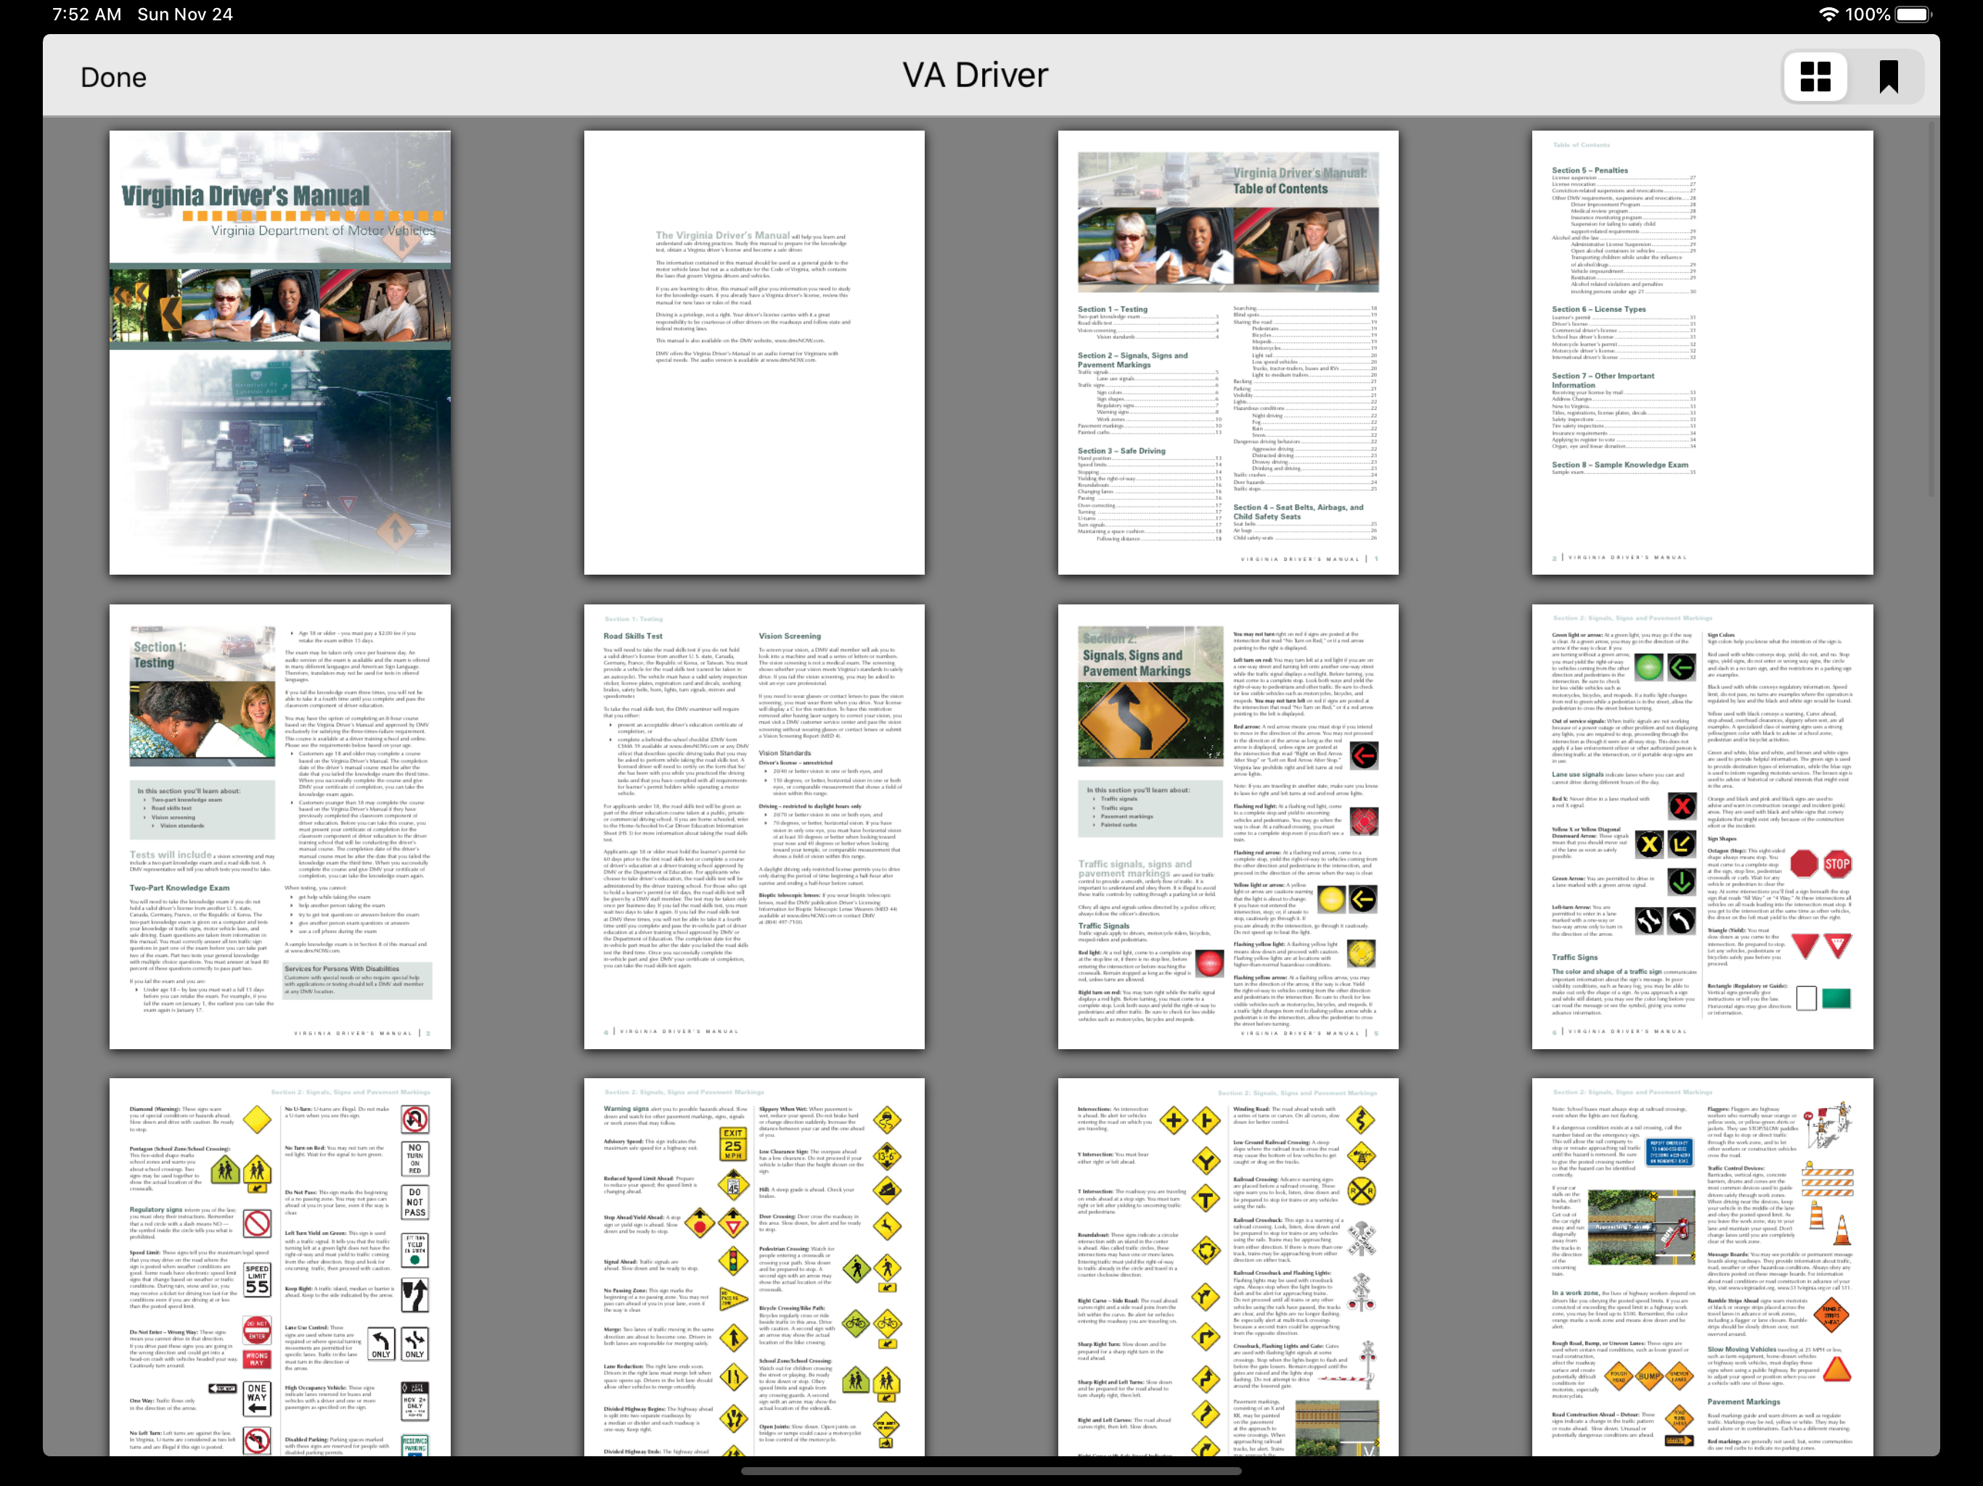The image size is (1983, 1486).
Task: Open the work zone and Pavement Markings page
Action: (x=1702, y=1266)
